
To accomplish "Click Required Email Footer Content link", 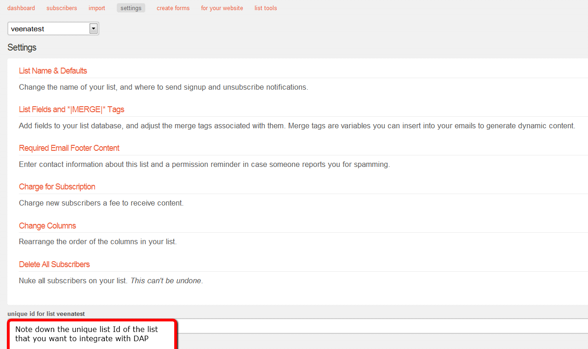I will click(69, 148).
